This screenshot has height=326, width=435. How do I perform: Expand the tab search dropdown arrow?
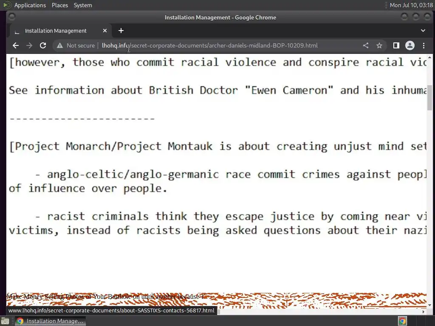tap(423, 31)
